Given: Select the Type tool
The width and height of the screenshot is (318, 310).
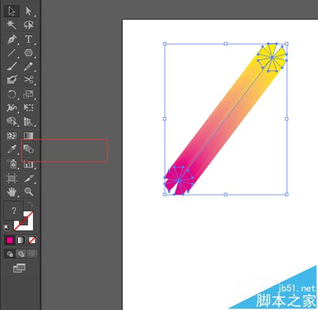Looking at the screenshot, I should click(29, 39).
